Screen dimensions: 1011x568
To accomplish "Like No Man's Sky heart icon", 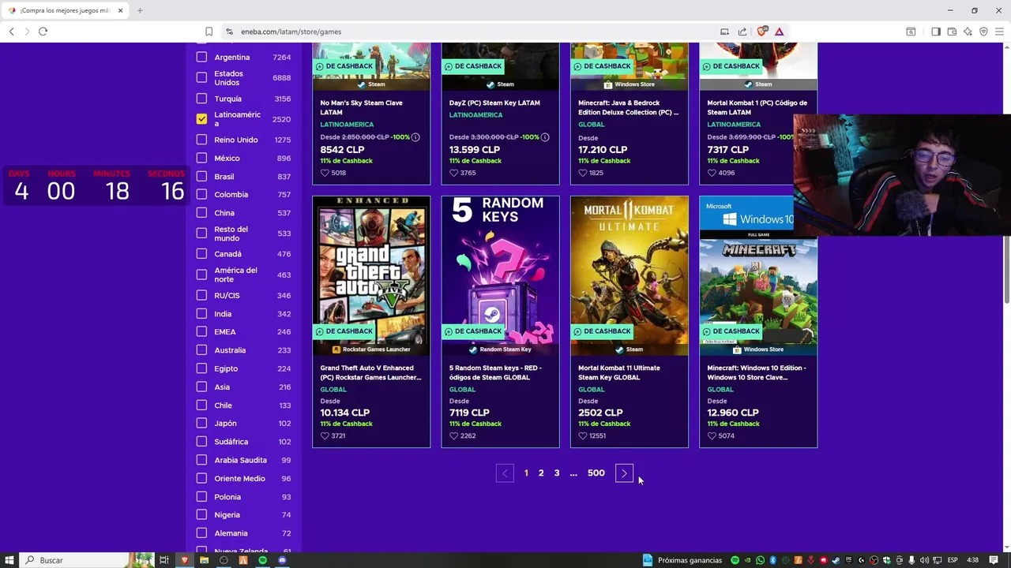I will (325, 173).
